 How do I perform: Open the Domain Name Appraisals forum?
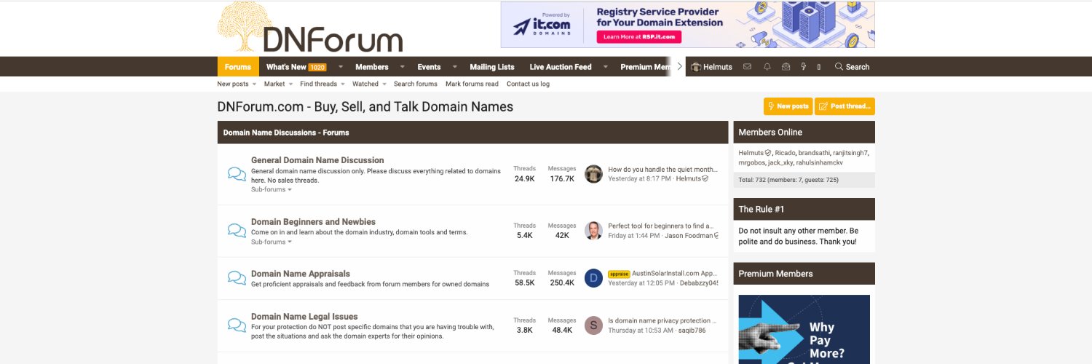[x=301, y=274]
